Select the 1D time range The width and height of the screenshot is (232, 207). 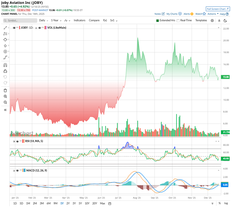pyautogui.click(x=15, y=203)
